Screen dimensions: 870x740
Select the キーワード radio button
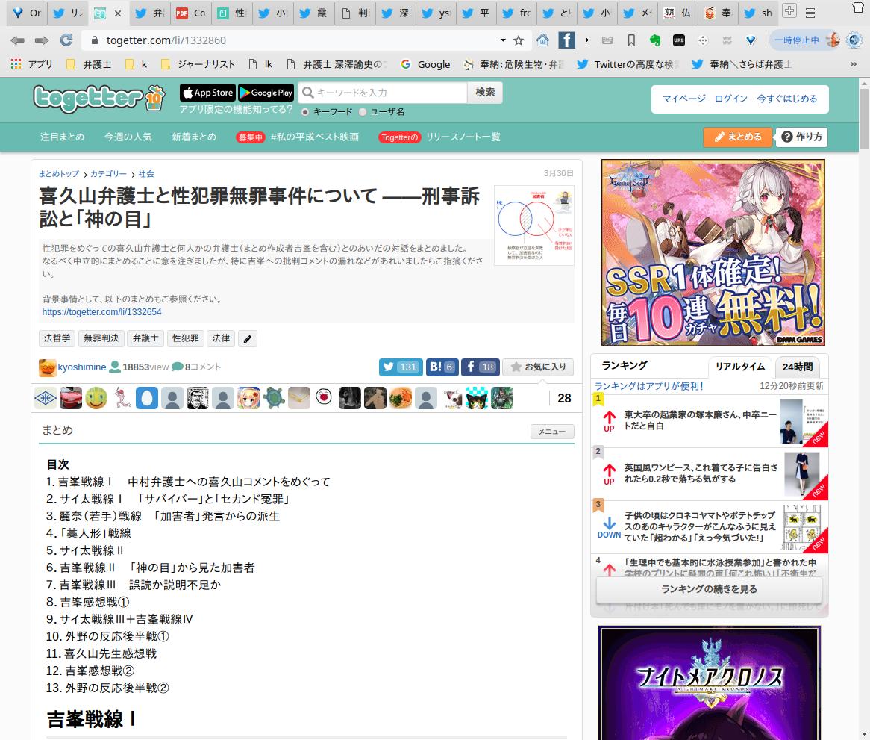click(x=305, y=112)
